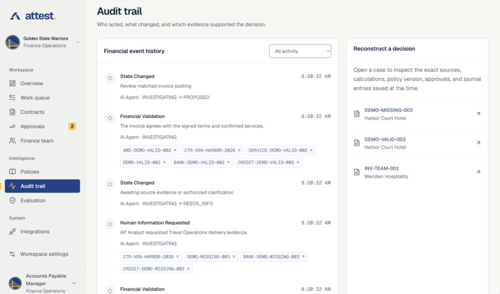This screenshot has width=500, height=294.
Task: Click the attest logo
Action: (x=32, y=15)
